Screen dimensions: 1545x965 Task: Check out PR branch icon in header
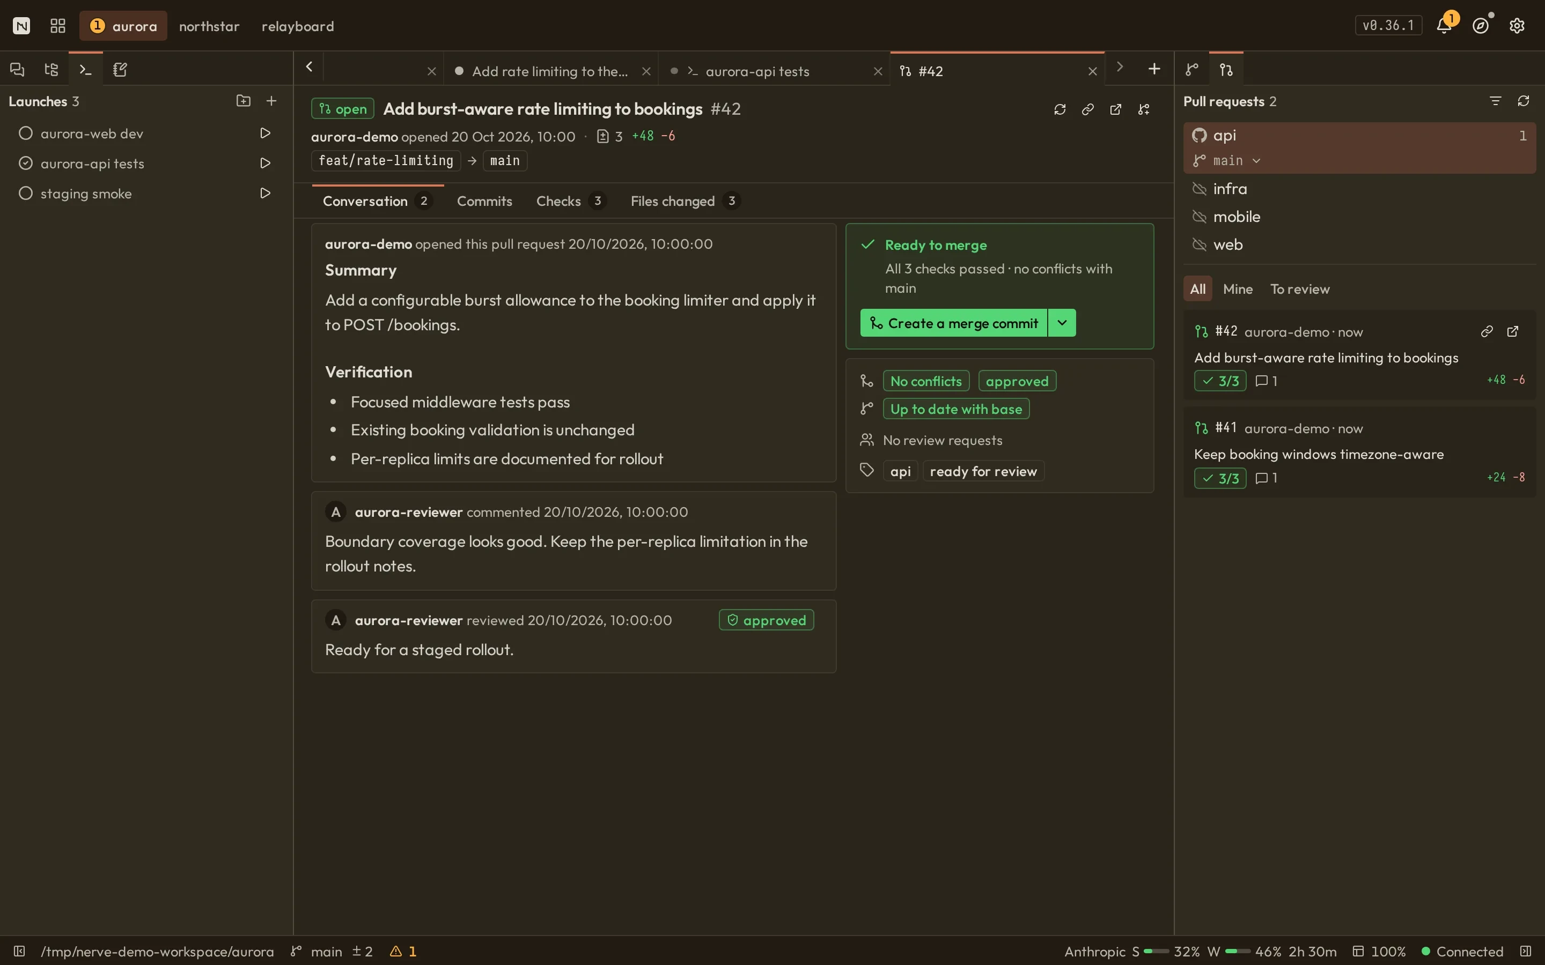pos(1143,109)
